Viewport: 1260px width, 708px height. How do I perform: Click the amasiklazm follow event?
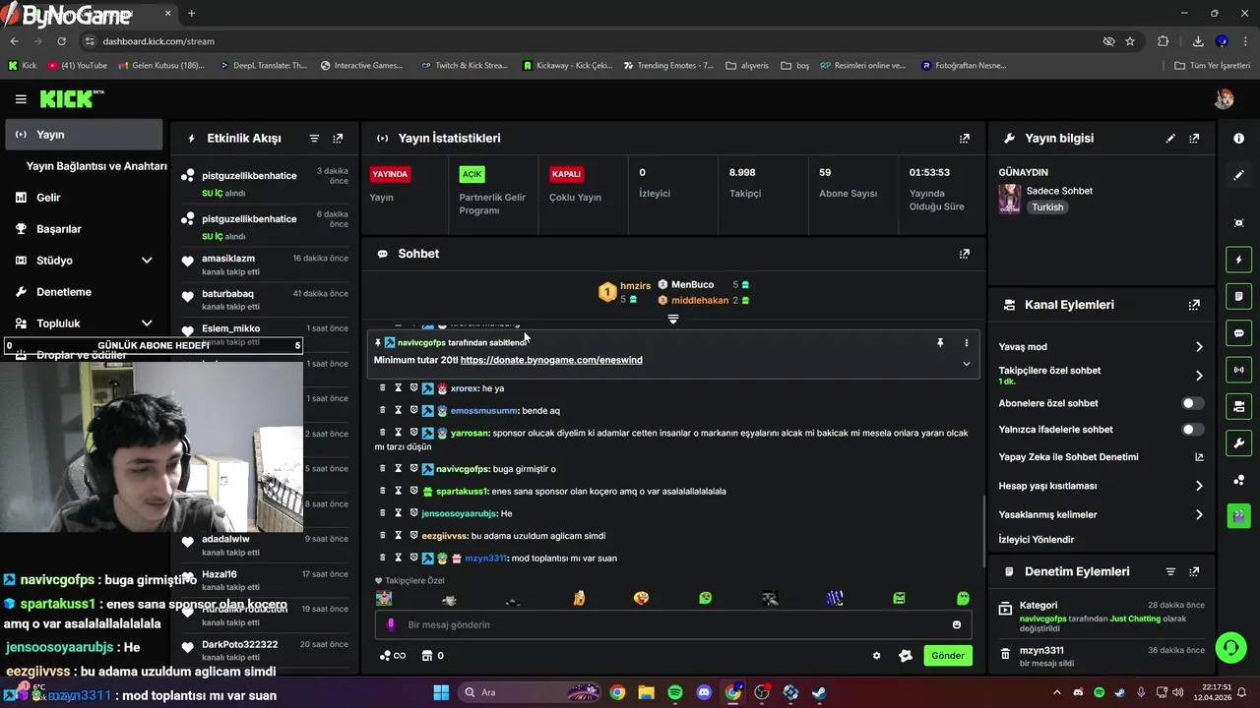point(265,265)
